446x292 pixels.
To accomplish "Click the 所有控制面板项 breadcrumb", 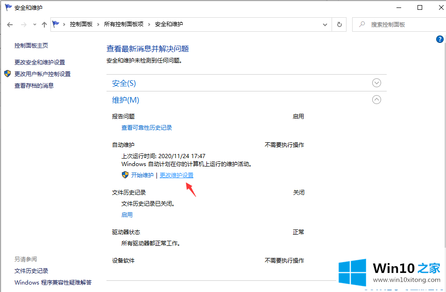I will 124,24.
